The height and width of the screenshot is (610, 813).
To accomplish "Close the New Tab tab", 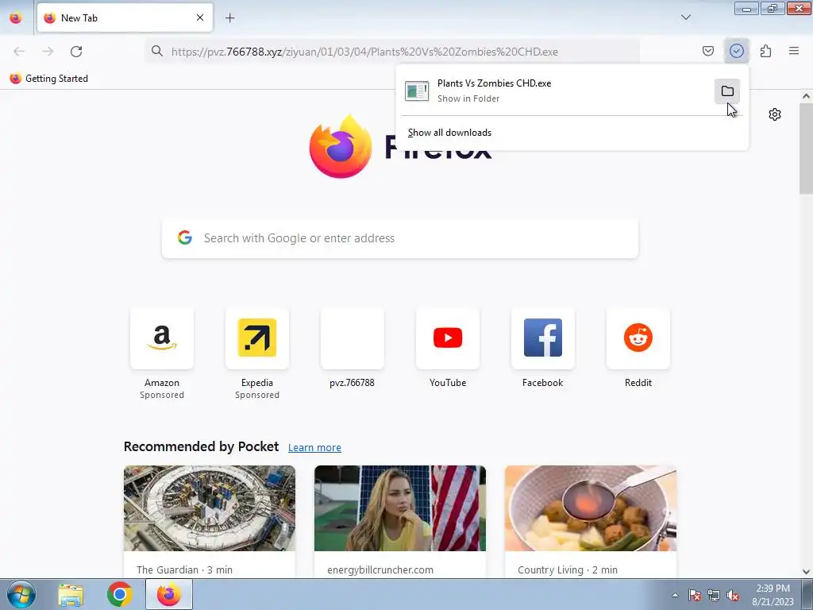I will point(199,17).
